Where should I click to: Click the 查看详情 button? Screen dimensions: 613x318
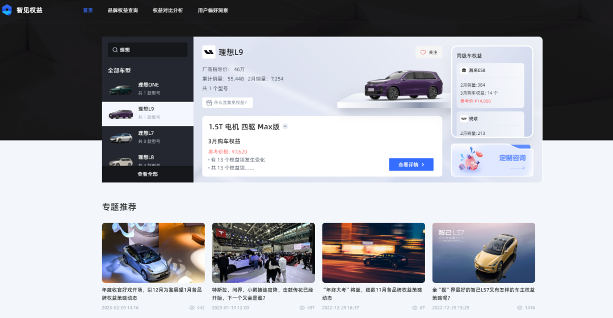[x=411, y=164]
